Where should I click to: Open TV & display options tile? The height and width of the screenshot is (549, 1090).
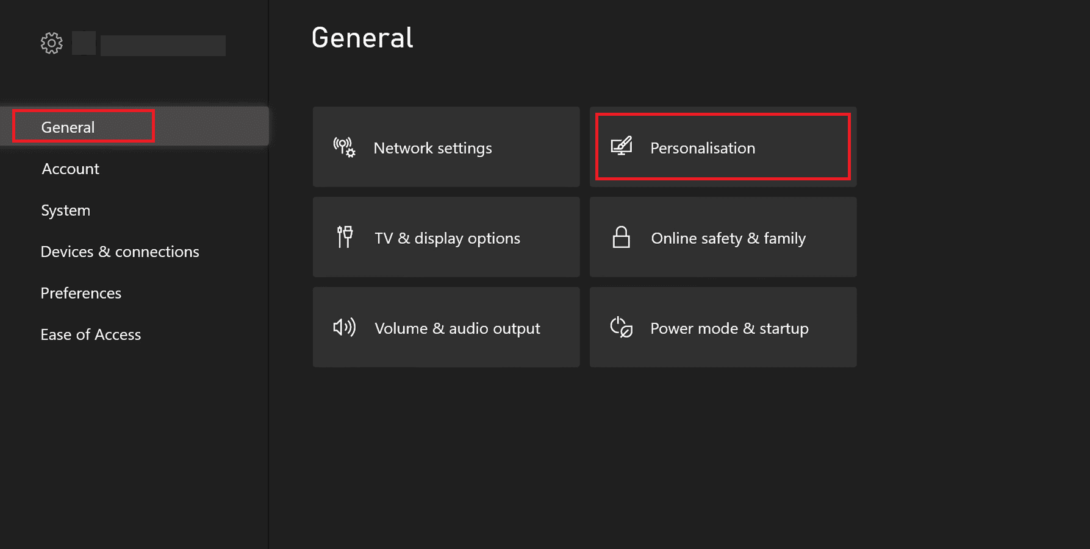[x=446, y=237]
